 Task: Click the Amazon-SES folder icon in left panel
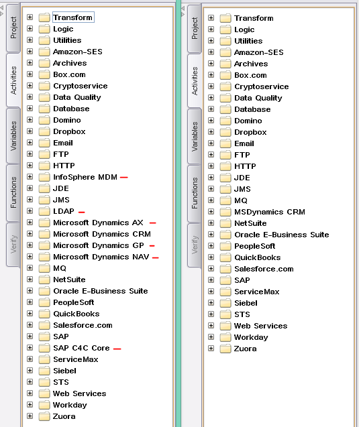pos(44,52)
